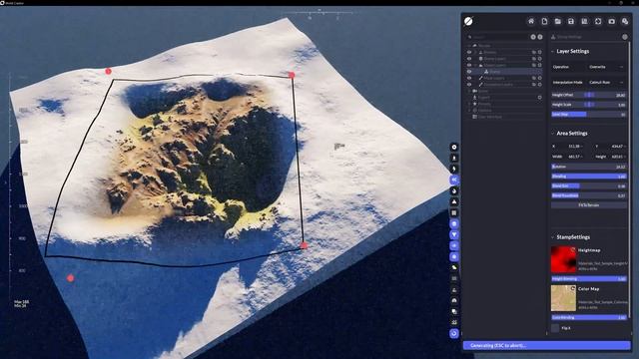The width and height of the screenshot is (639, 359).
Task: Open the Interpolation Mode dropdown
Action: 606,82
